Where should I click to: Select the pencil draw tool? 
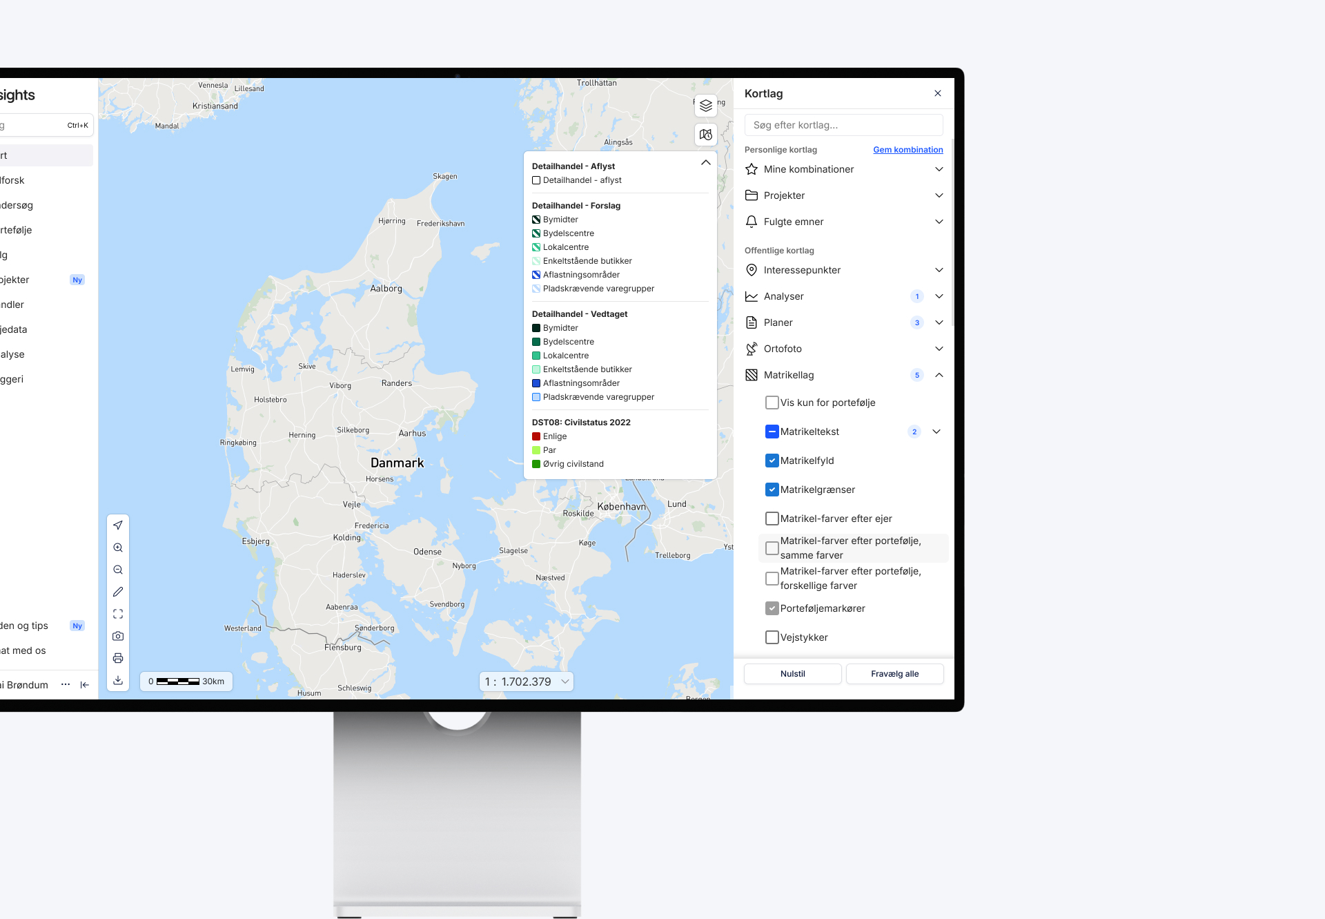(118, 592)
